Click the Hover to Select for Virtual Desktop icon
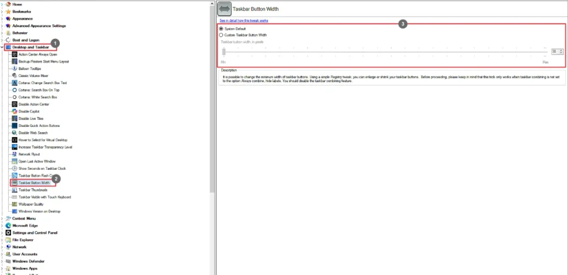568x275 pixels. (x=14, y=140)
